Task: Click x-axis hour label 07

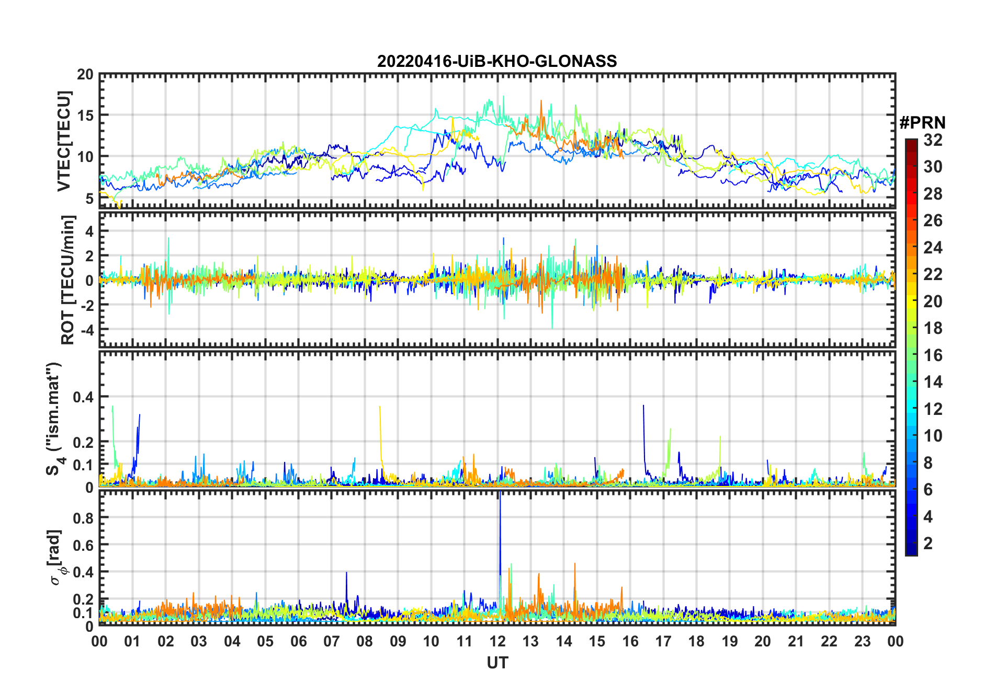Action: [x=332, y=641]
